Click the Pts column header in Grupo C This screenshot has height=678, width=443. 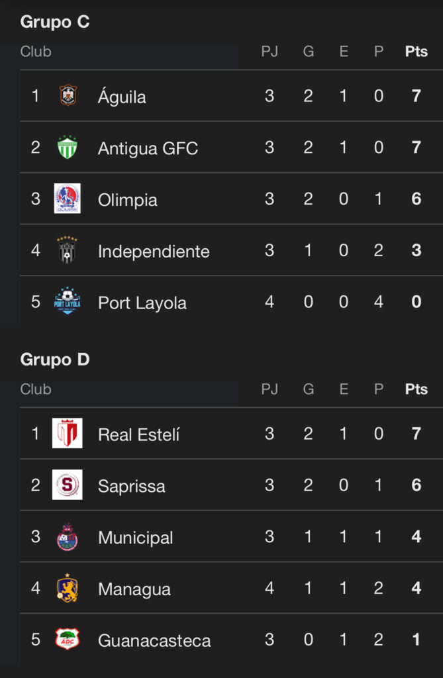coord(417,52)
